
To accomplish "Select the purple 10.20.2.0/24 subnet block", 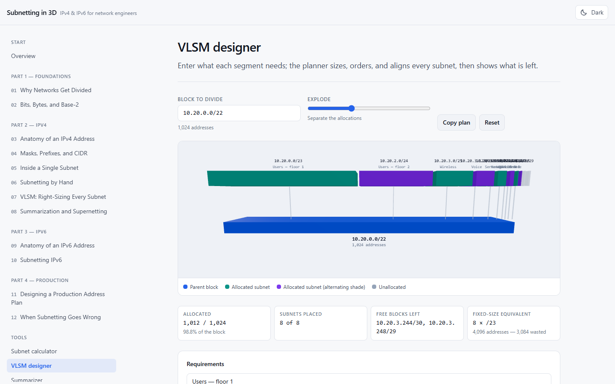I will coord(396,178).
